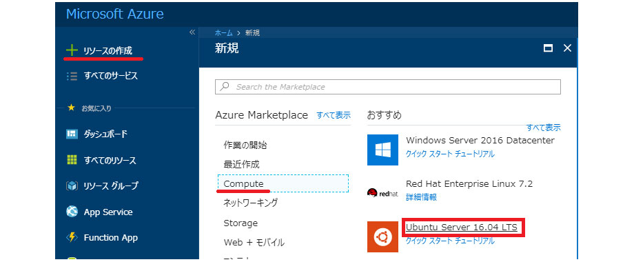Click the すべてのサービス list icon
This screenshot has height=262, width=634.
[72, 76]
